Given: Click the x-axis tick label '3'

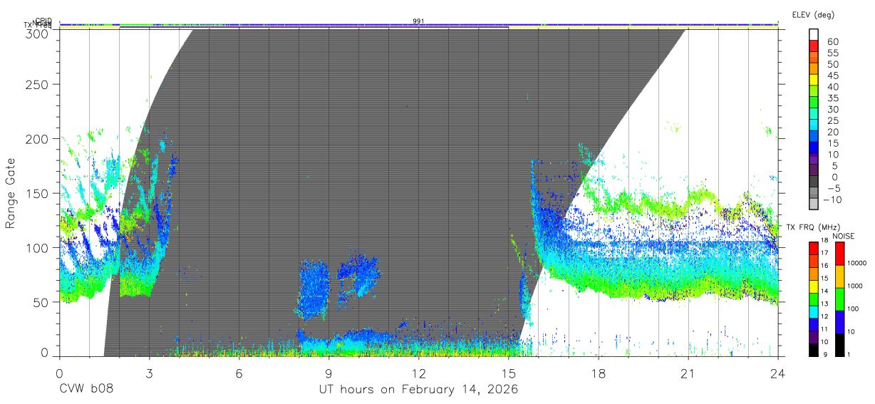Looking at the screenshot, I should [149, 373].
